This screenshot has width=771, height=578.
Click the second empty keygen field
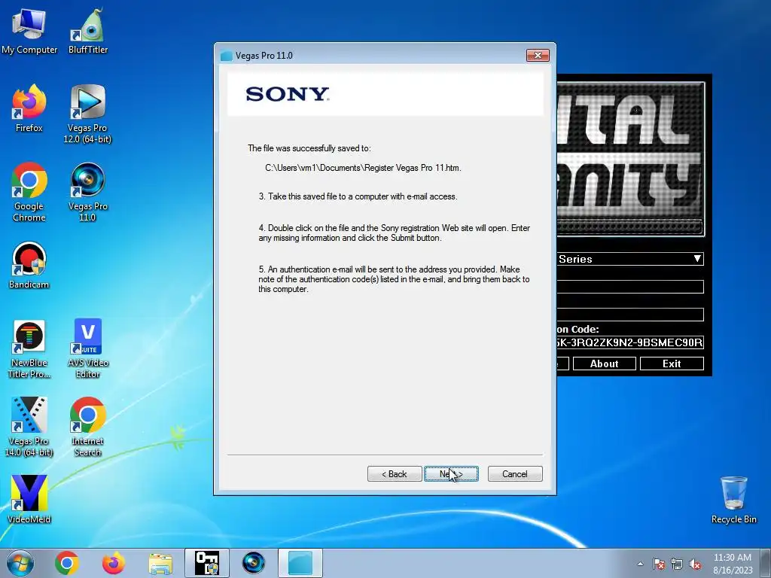pos(630,315)
